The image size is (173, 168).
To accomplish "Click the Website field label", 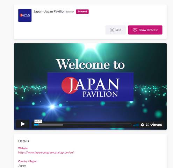I will [x=23, y=148].
